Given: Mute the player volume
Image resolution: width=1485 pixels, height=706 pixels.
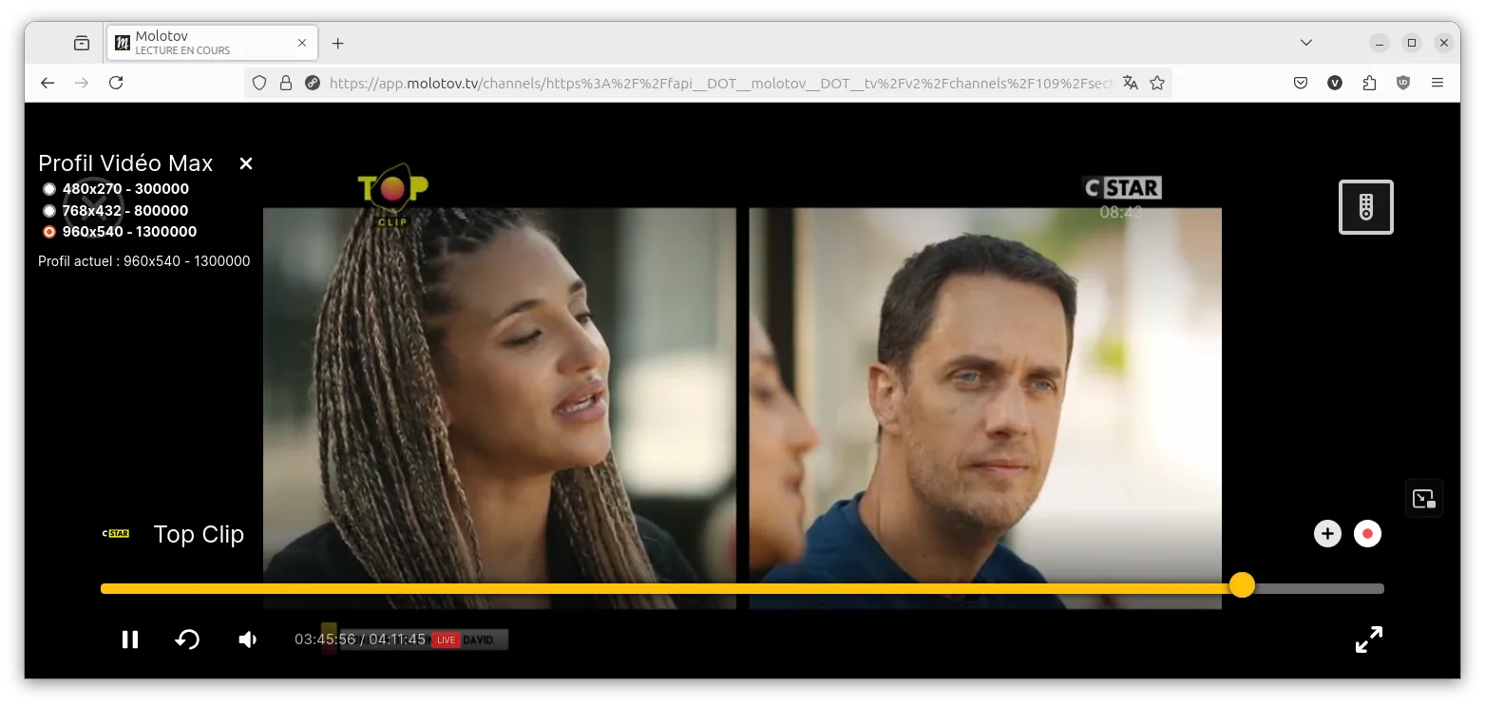Looking at the screenshot, I should click(248, 639).
